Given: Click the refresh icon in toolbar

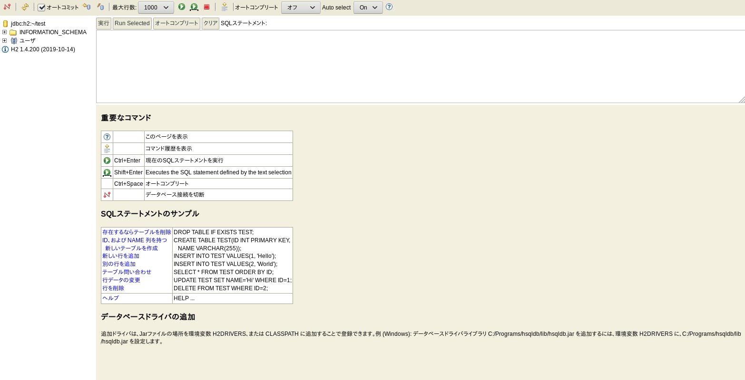Looking at the screenshot, I should 25,7.
